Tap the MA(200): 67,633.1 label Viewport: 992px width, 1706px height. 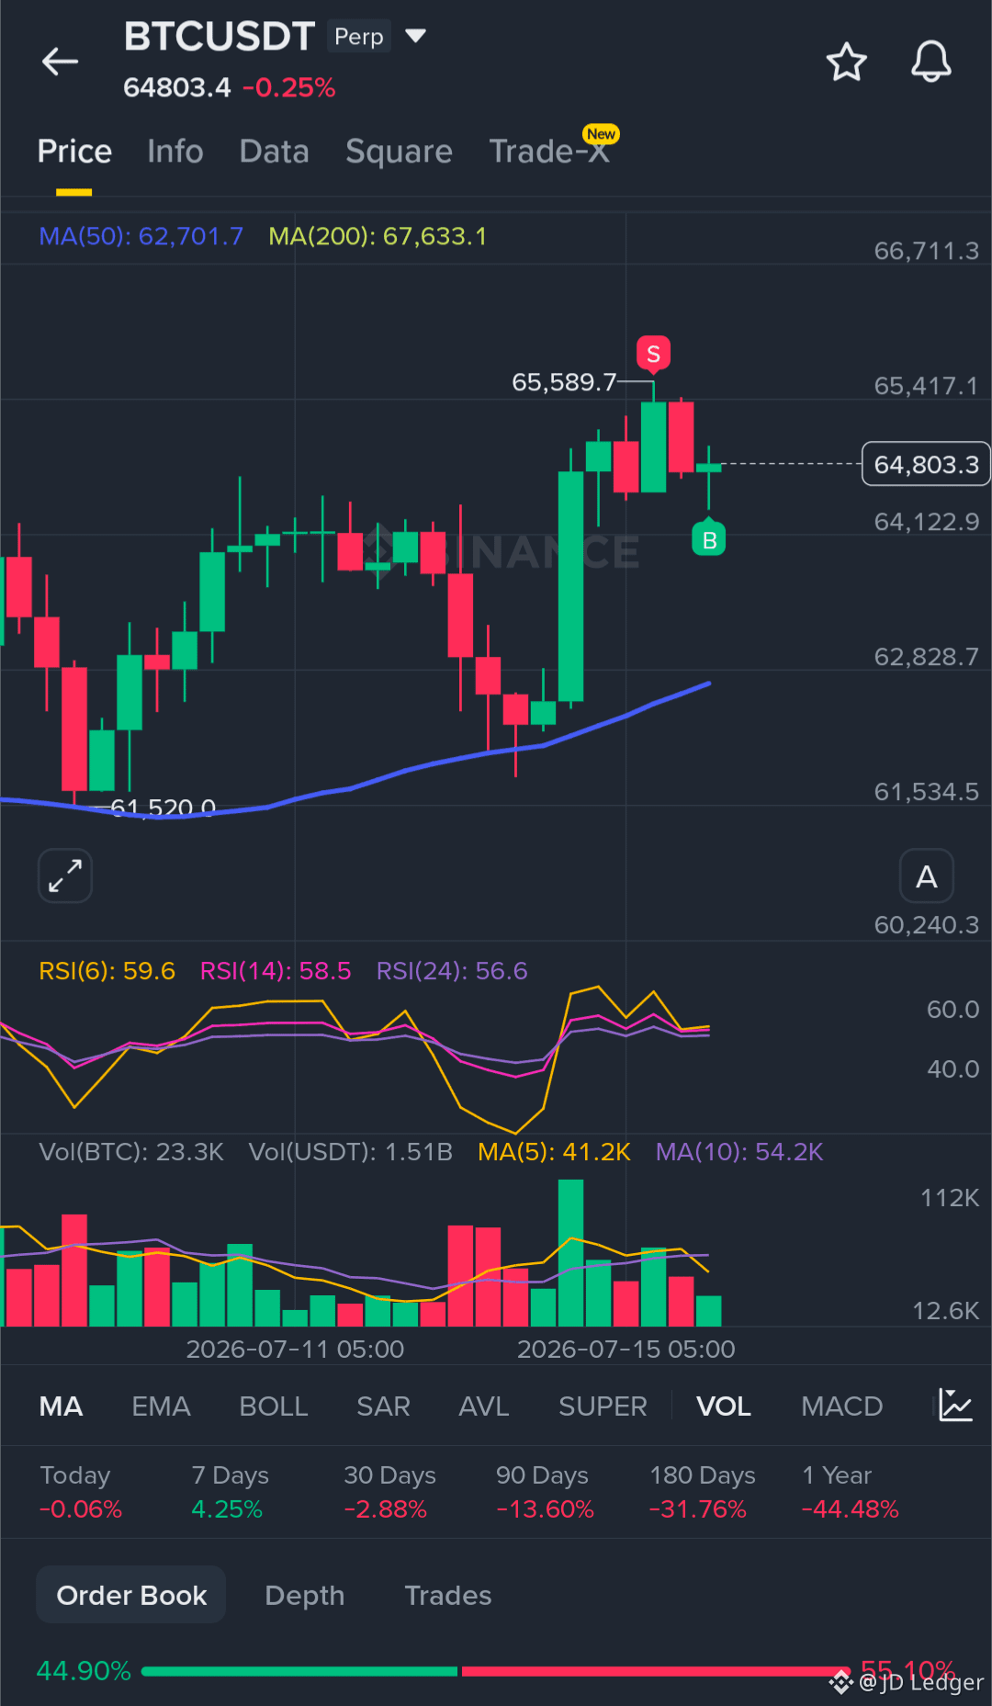[x=378, y=236]
